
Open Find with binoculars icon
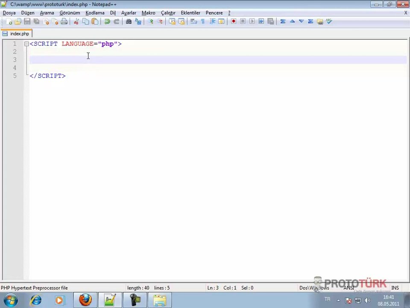(x=129, y=21)
